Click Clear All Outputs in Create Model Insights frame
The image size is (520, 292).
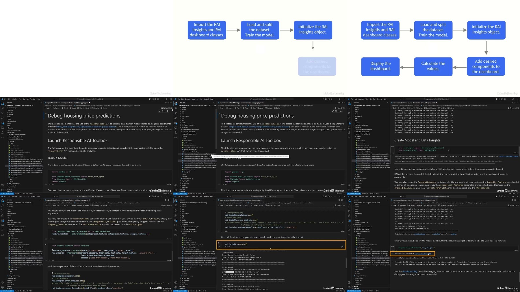[430, 108]
